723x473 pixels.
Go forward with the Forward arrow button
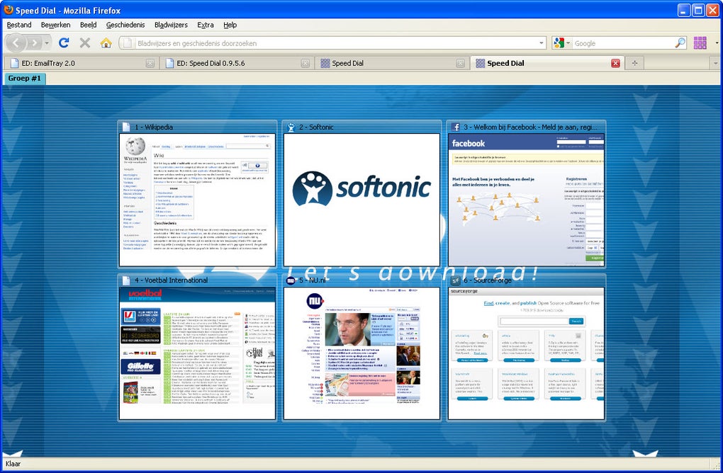click(x=35, y=43)
